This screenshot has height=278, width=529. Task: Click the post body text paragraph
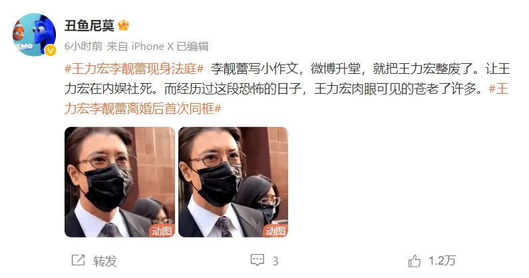click(x=287, y=88)
